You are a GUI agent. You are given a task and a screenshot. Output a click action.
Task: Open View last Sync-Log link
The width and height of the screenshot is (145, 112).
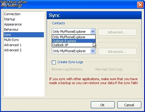click(109, 69)
